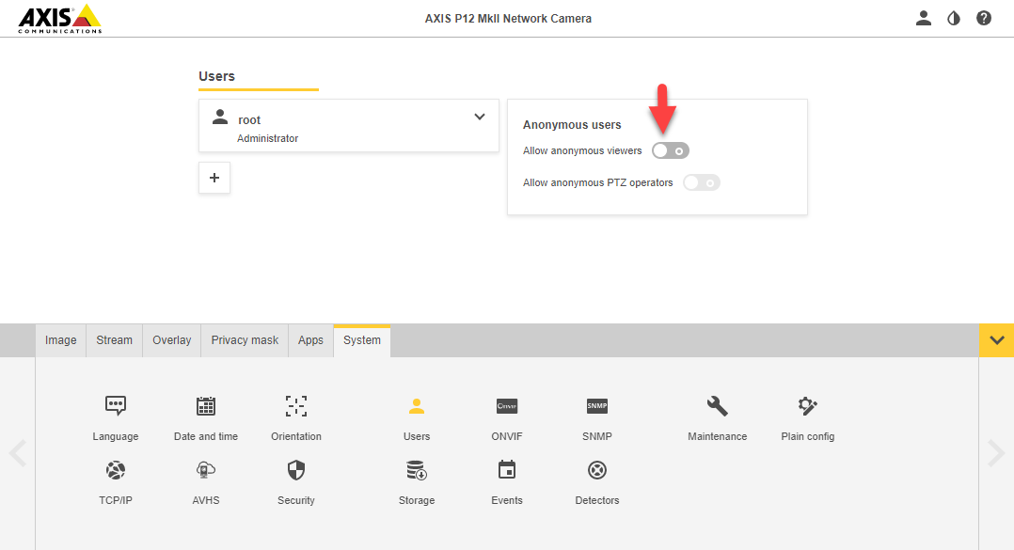Image resolution: width=1014 pixels, height=550 pixels.
Task: Open the Events calendar icon
Action: [x=506, y=470]
